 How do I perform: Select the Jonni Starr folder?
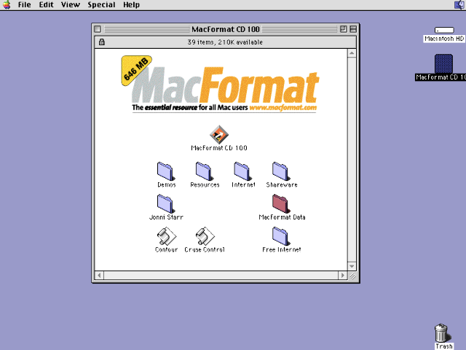click(x=165, y=204)
